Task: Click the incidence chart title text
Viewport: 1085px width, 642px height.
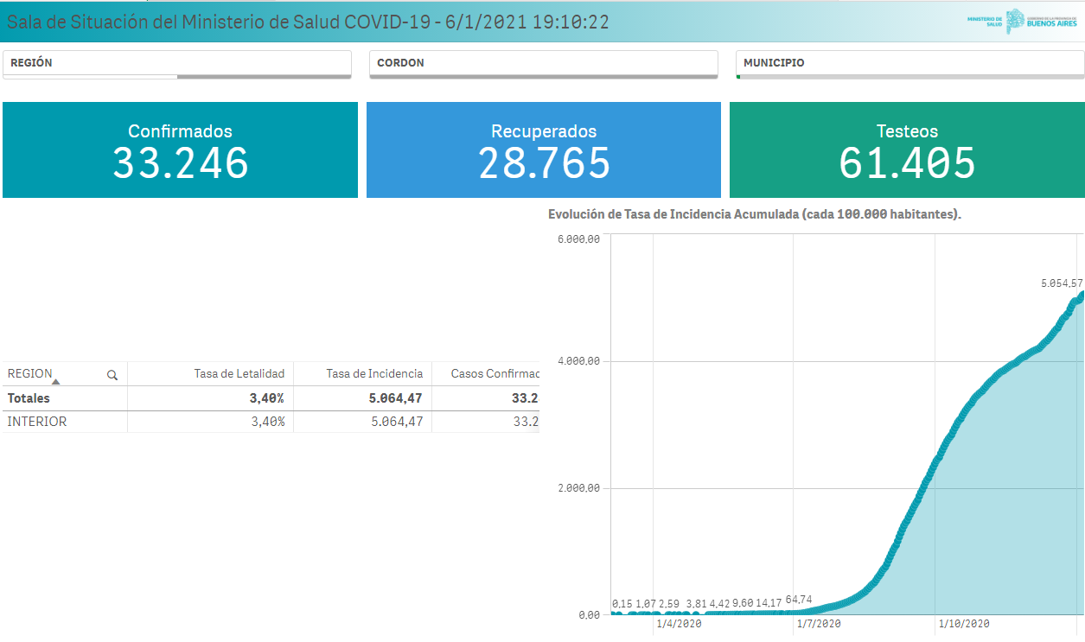Action: click(754, 214)
